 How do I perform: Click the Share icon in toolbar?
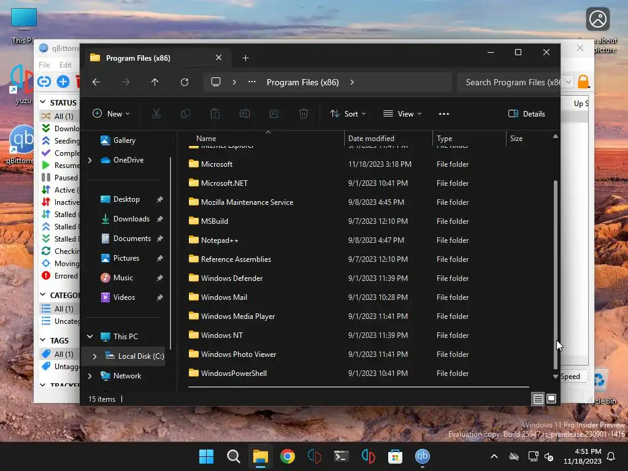pyautogui.click(x=274, y=113)
